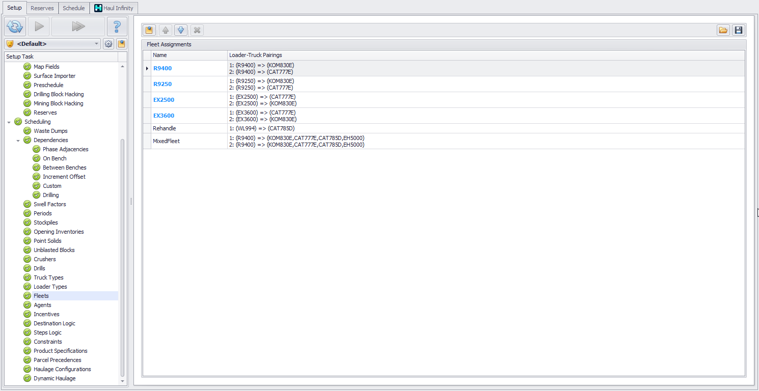Viewport: 759px width, 391px height.
Task: Switch to the Setup tab
Action: [x=14, y=8]
